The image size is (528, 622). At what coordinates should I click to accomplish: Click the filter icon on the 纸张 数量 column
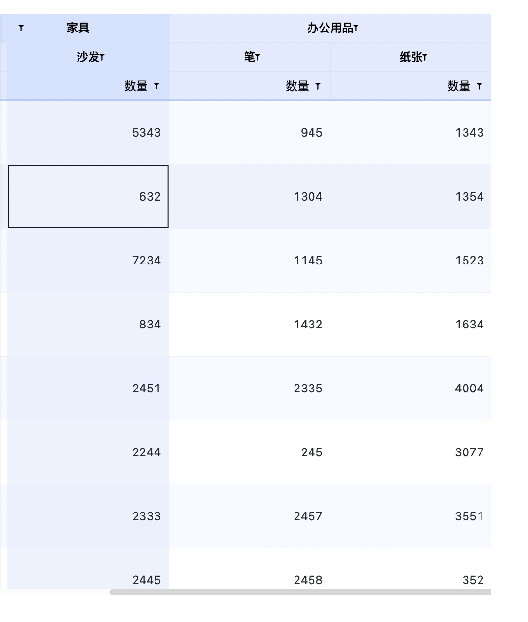click(479, 86)
